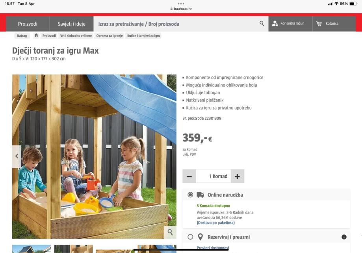Zoom product image with magnifier icon
Viewport: 362px width, 253px height.
tap(170, 232)
